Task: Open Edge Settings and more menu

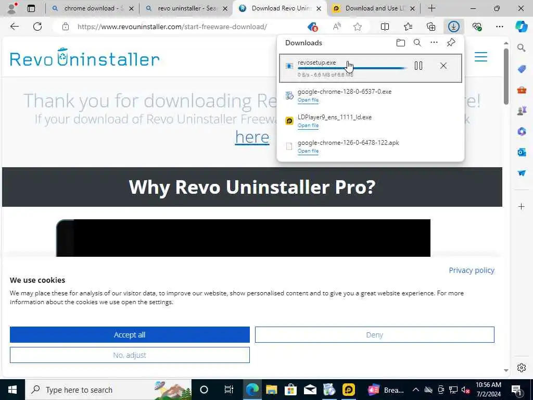Action: (x=499, y=27)
